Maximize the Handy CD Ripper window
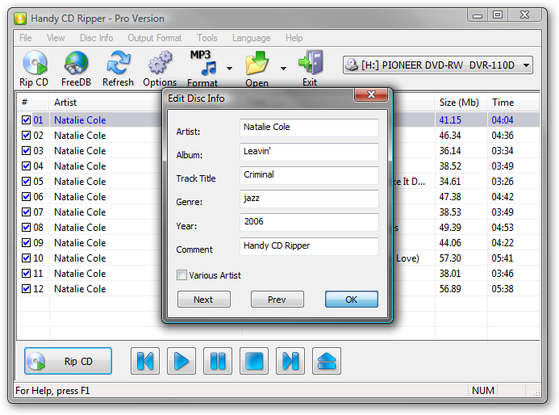 (x=498, y=15)
